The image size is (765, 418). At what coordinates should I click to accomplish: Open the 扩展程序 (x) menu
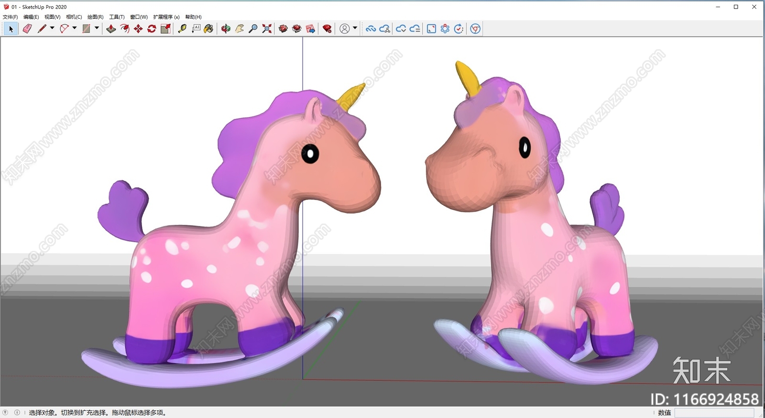pos(166,17)
